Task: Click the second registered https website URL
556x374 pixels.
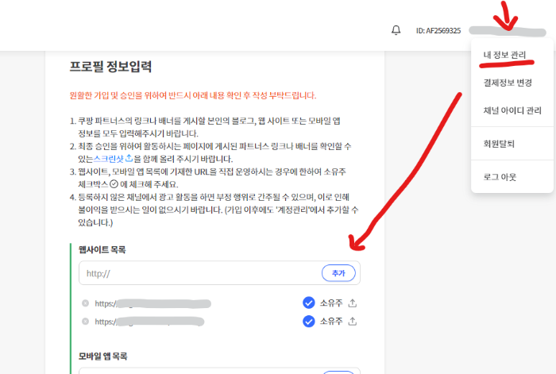Action: click(x=151, y=321)
